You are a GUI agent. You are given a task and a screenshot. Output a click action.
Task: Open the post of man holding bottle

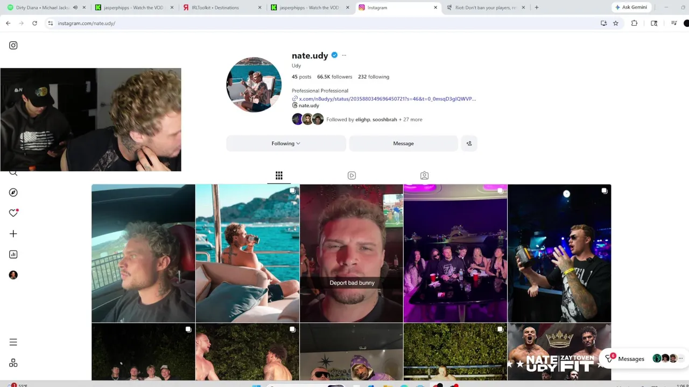(x=559, y=253)
